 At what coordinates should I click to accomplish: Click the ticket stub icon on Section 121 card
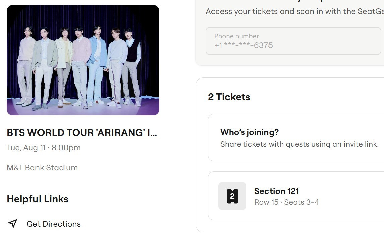click(232, 196)
